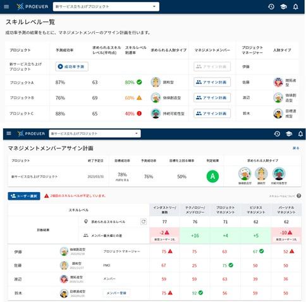Screen dimensions: 306x302
Task: Open the history icon in lower header
Action: pos(277,134)
